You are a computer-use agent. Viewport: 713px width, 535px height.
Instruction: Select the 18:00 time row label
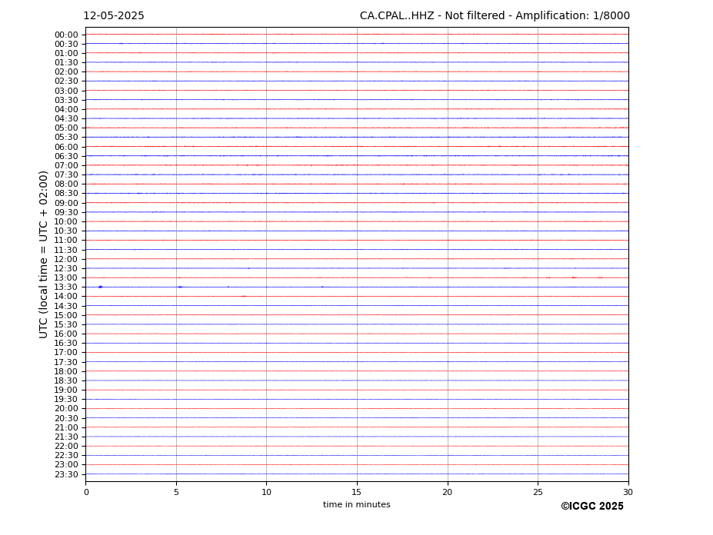66,371
